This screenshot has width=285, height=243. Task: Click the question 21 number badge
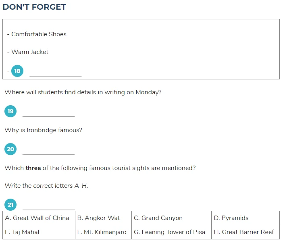tap(10, 205)
